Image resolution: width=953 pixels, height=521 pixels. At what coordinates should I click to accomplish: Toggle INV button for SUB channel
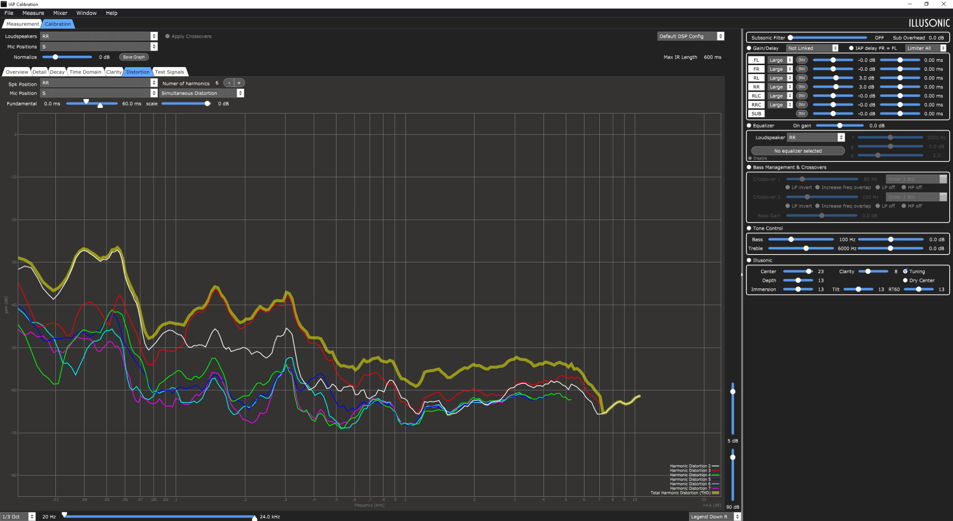coord(801,114)
